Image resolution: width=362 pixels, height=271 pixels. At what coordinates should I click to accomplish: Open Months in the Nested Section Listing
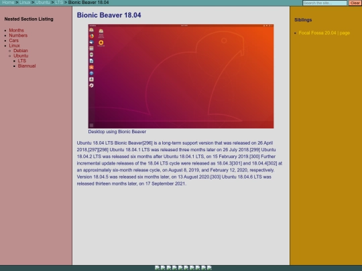pyautogui.click(x=16, y=30)
